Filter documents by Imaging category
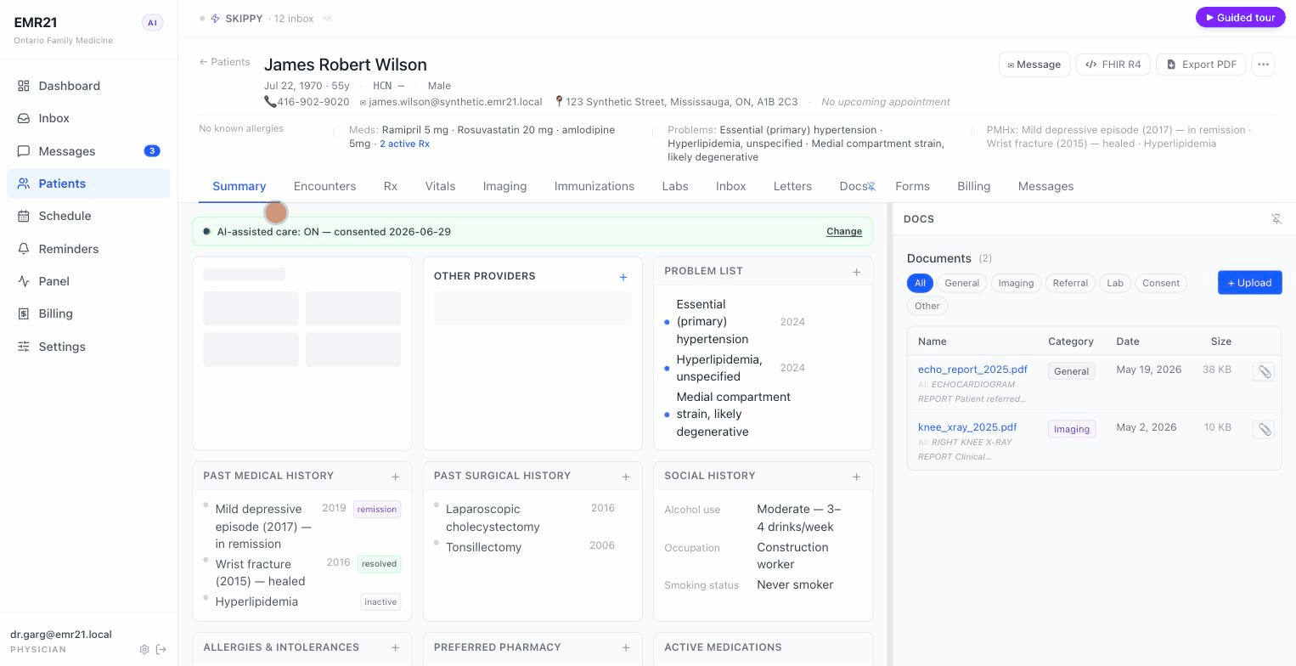The height and width of the screenshot is (666, 1296). click(1016, 283)
